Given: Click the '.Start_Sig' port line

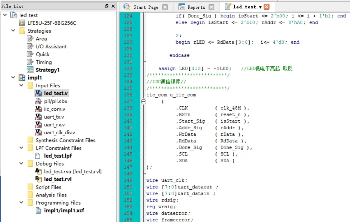Looking at the screenshot, I should (x=212, y=121).
